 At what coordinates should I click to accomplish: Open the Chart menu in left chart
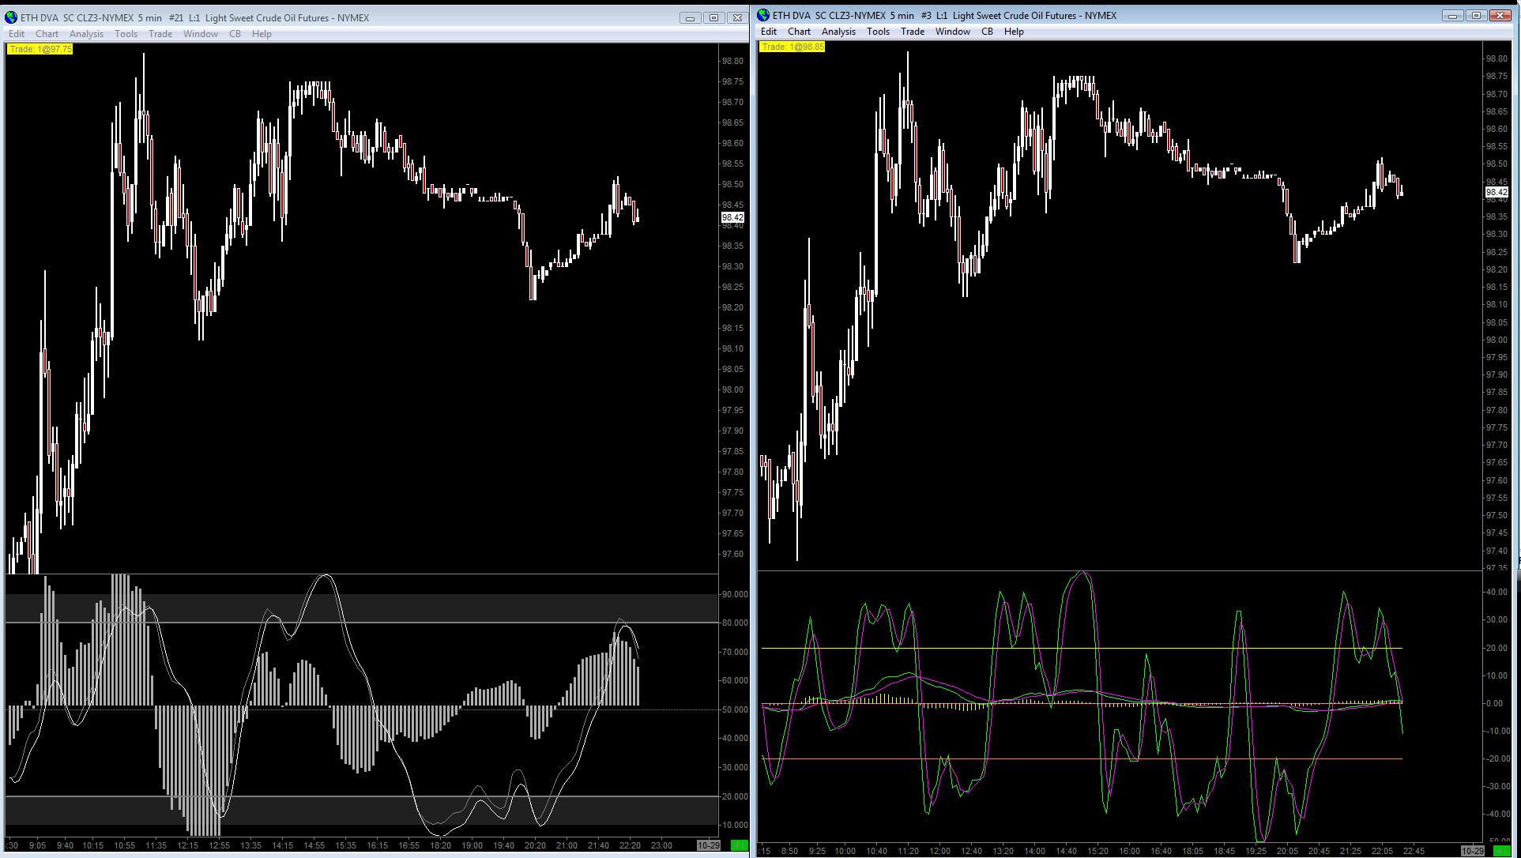point(47,34)
